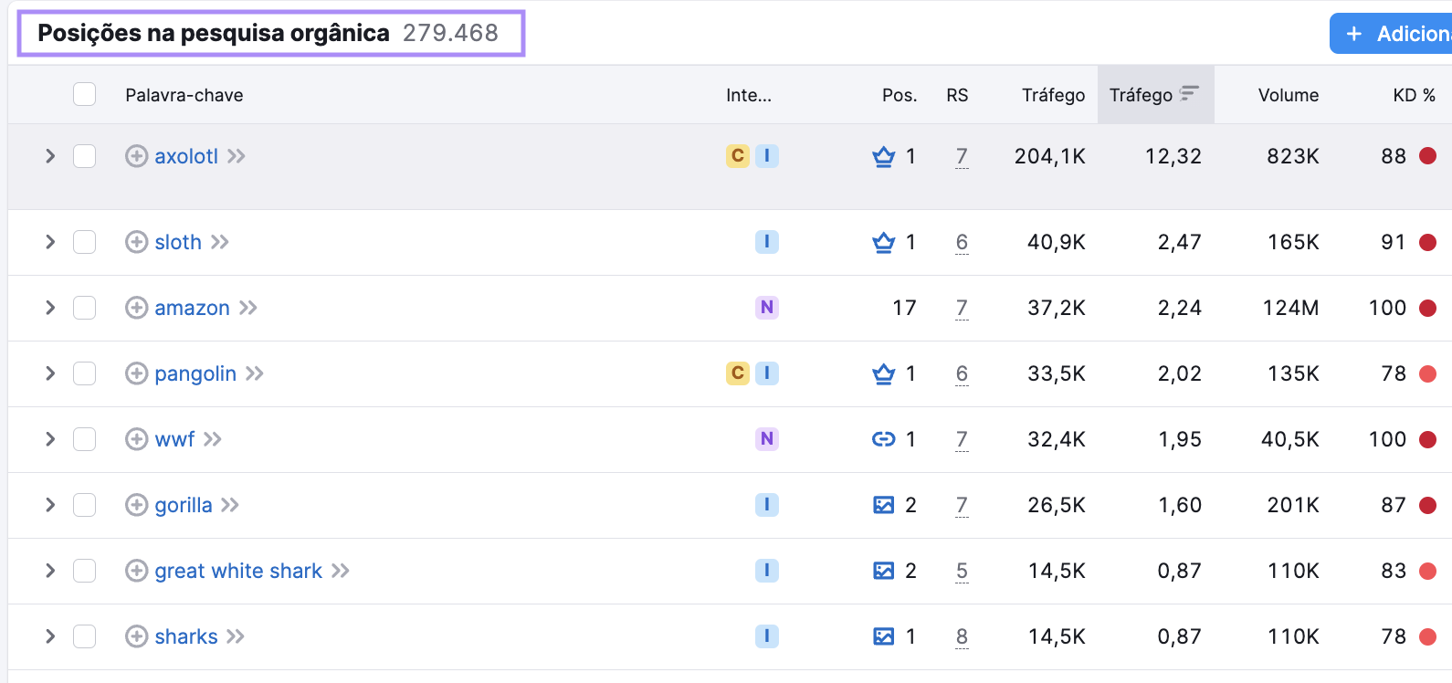The height and width of the screenshot is (683, 1452).
Task: Click the plus icon next to great white shark
Action: click(x=136, y=571)
